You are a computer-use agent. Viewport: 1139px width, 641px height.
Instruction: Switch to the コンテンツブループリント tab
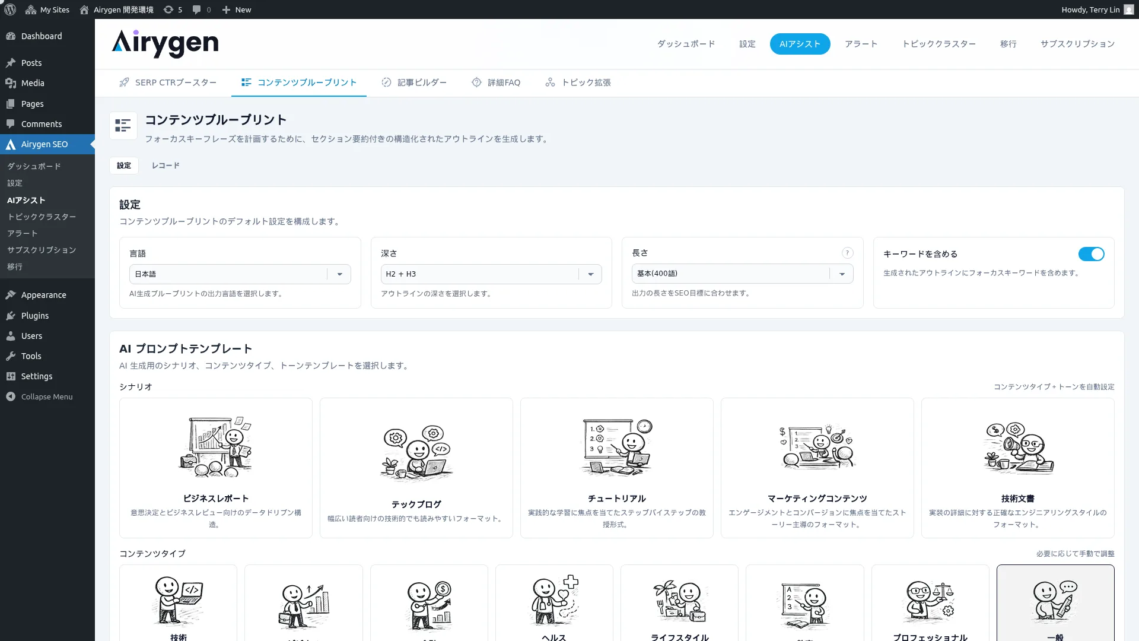coord(298,82)
